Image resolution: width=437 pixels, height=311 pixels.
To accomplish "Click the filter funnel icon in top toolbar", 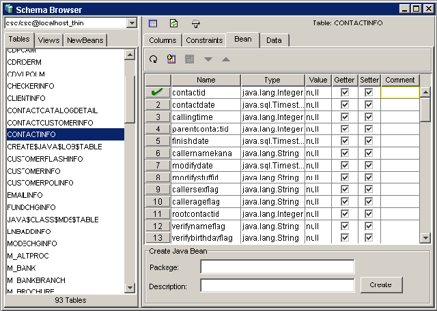I will coord(195,23).
